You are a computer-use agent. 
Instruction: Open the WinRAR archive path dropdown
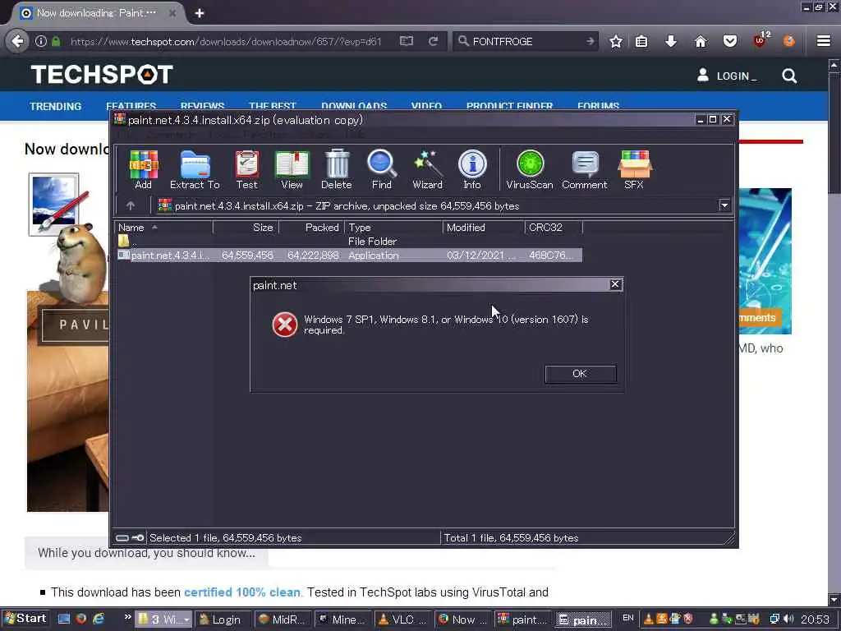coord(724,205)
